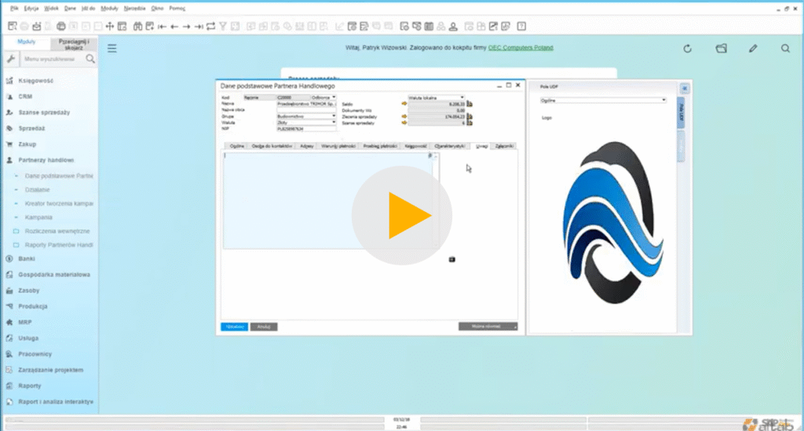Click the pencil edit icon in header
The image size is (804, 431).
pos(753,49)
